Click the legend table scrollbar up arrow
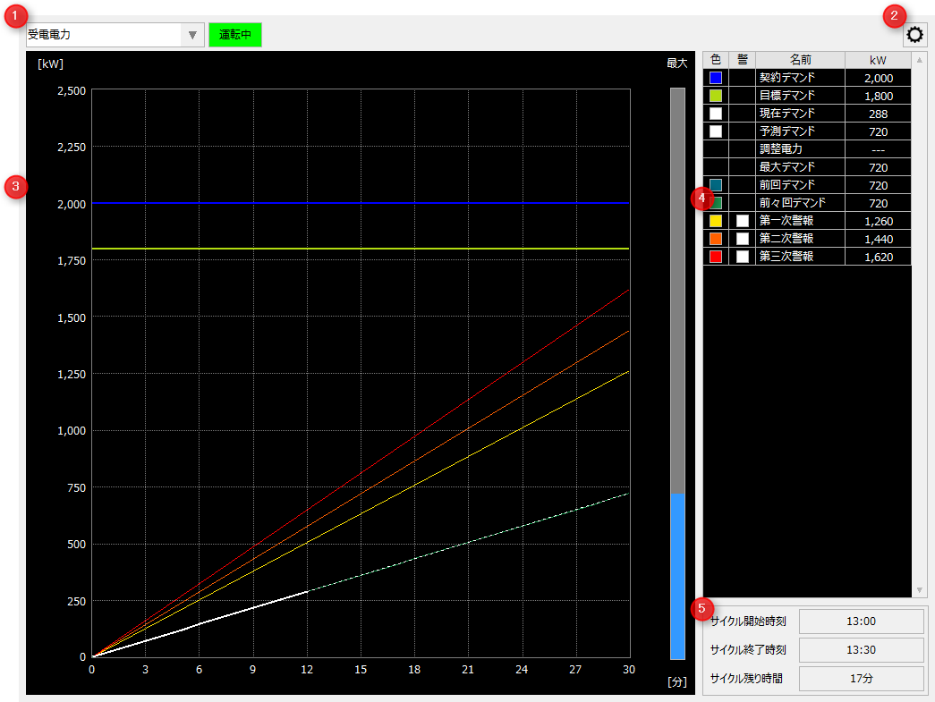This screenshot has width=935, height=702. click(x=919, y=59)
